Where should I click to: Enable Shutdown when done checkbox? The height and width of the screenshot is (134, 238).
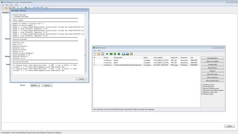(x=202, y=92)
